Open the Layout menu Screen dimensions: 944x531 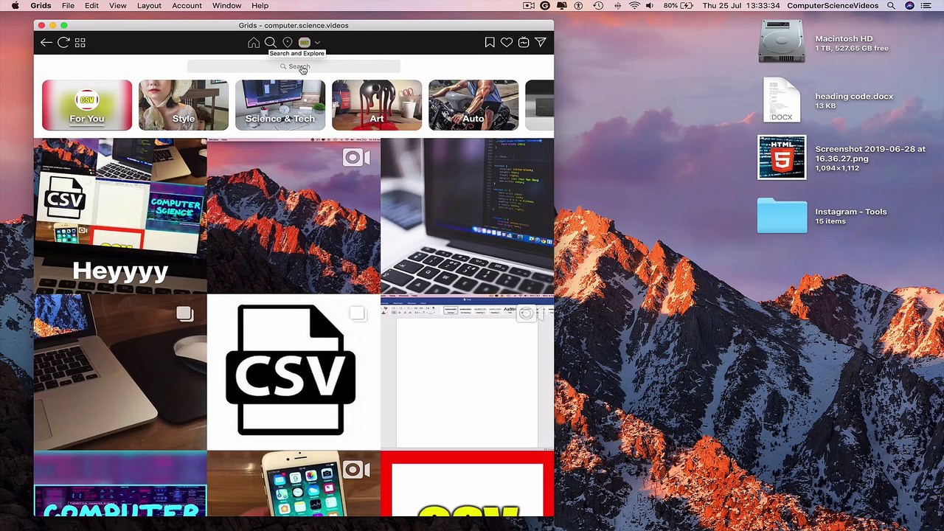click(149, 6)
